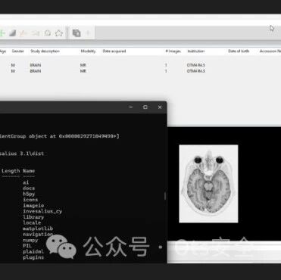The width and height of the screenshot is (281, 280).
Task: Click the faded plus icon in toolbar
Action: click(x=88, y=33)
